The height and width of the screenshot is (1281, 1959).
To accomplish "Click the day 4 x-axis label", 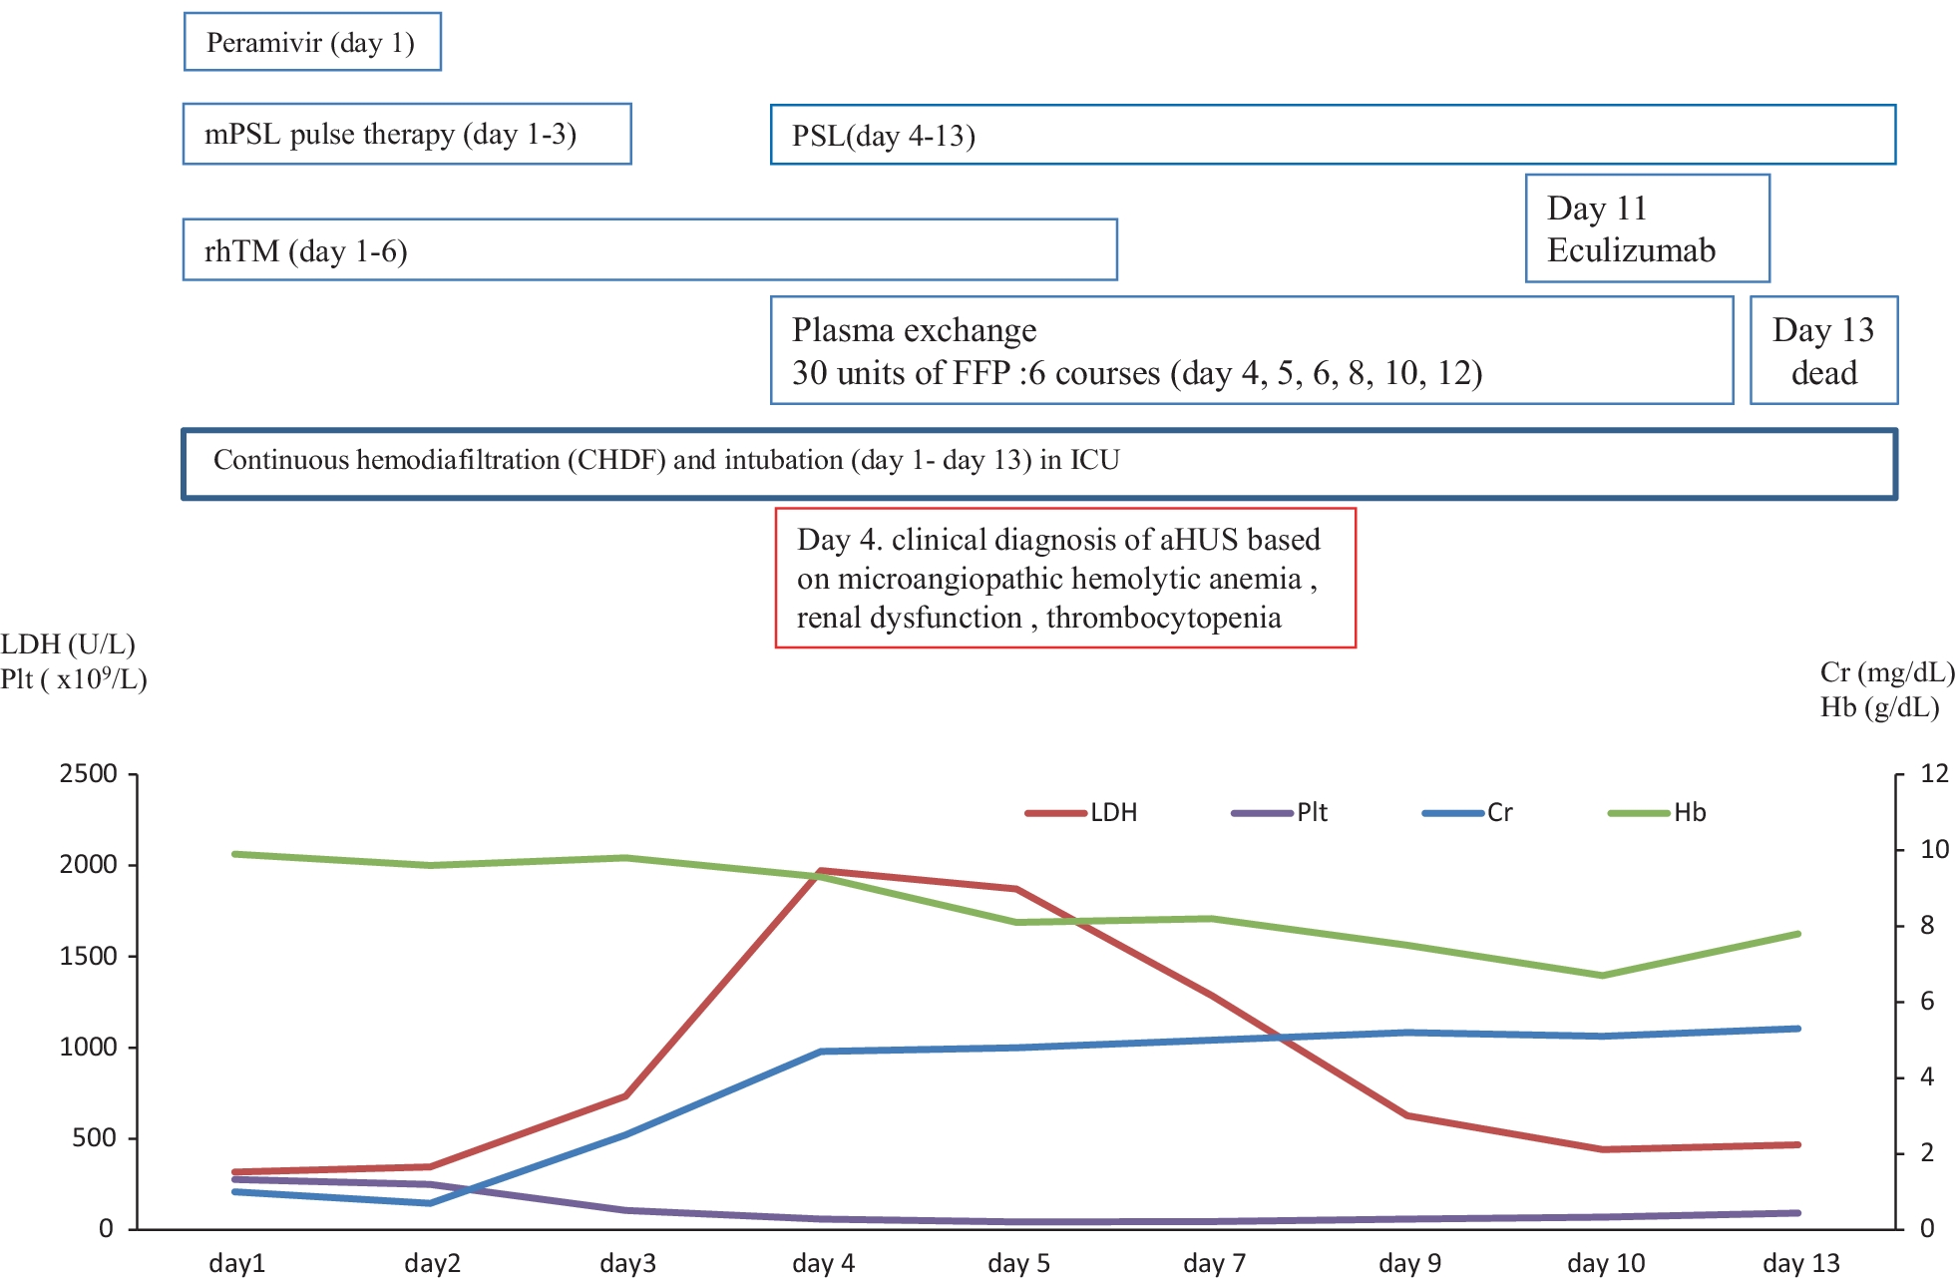I will click(824, 1264).
